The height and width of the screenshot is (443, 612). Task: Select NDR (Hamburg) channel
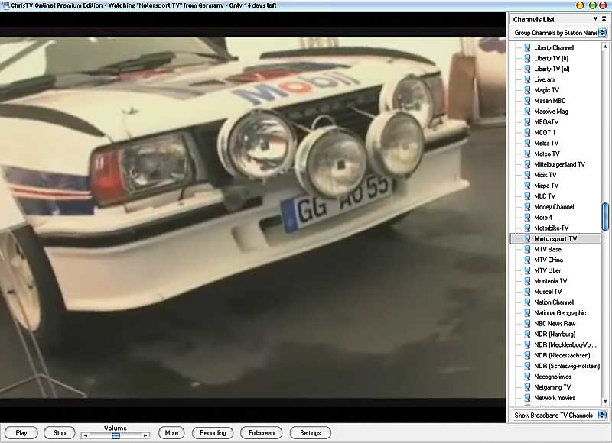555,335
